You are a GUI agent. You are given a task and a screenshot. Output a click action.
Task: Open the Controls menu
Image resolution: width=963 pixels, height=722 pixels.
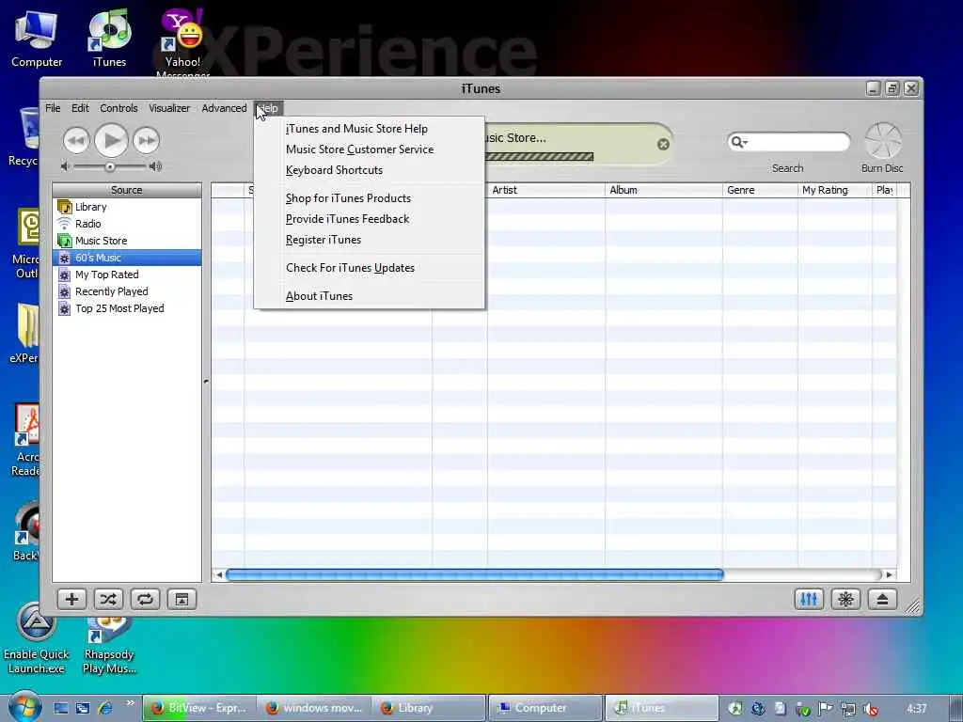[118, 108]
